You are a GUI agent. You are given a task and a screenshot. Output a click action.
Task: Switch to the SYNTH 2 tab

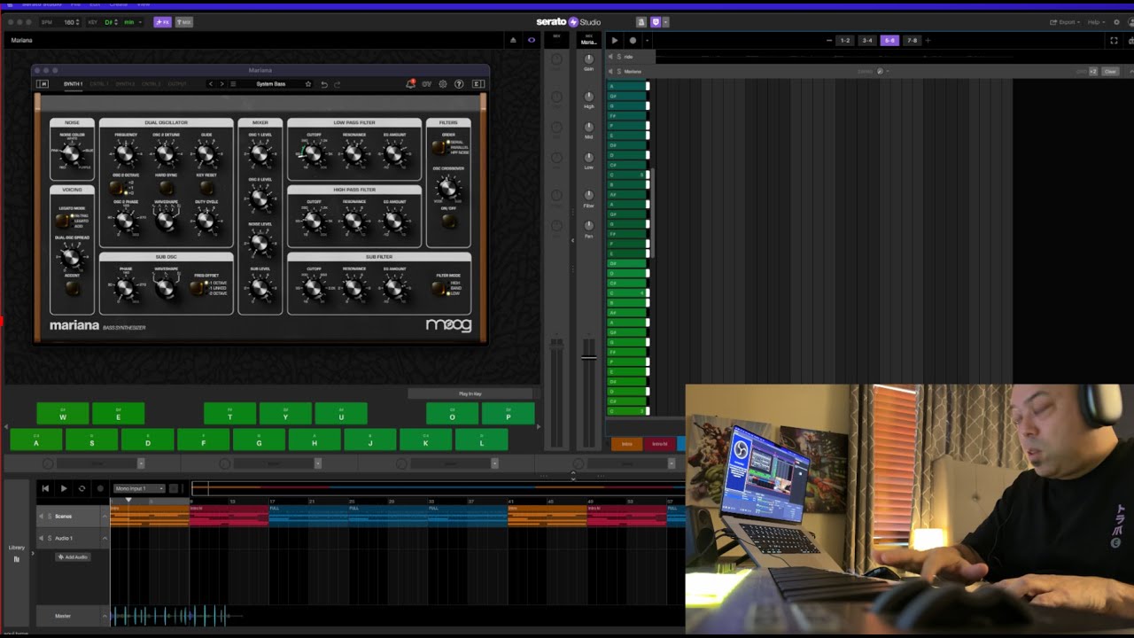(125, 84)
